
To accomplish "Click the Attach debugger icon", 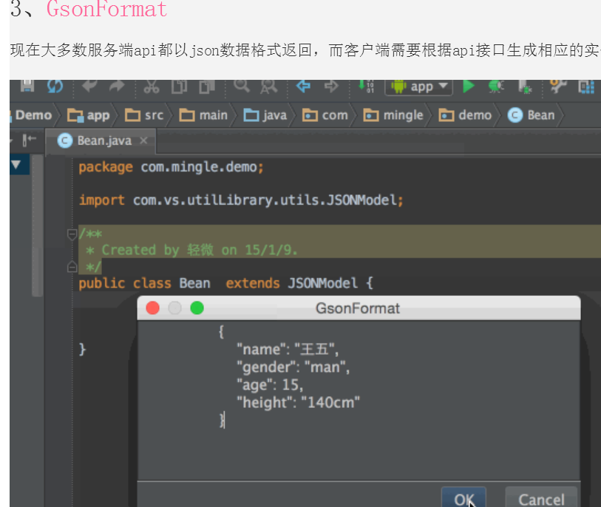I will (x=524, y=86).
